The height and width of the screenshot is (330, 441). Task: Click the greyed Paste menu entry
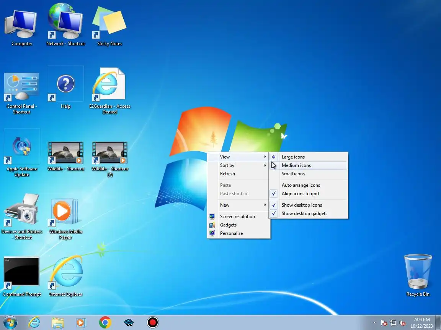click(238, 185)
